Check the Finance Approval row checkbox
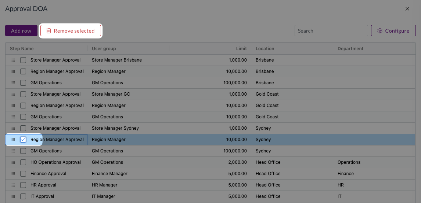This screenshot has height=203, width=421. pos(23,174)
